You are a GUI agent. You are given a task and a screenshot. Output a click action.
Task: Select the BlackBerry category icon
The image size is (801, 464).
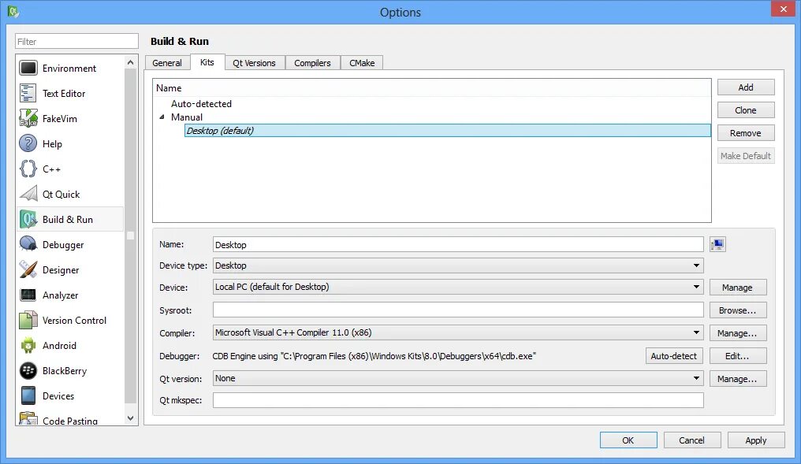tap(28, 370)
